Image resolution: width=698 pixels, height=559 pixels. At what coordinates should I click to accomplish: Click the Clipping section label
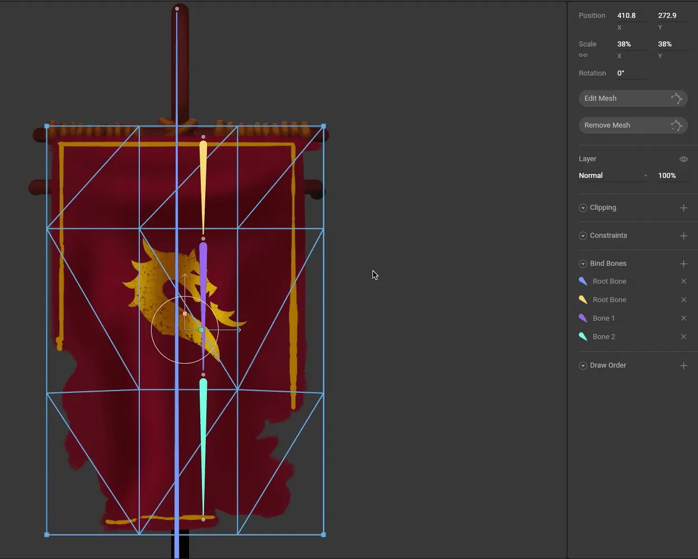[x=603, y=208]
